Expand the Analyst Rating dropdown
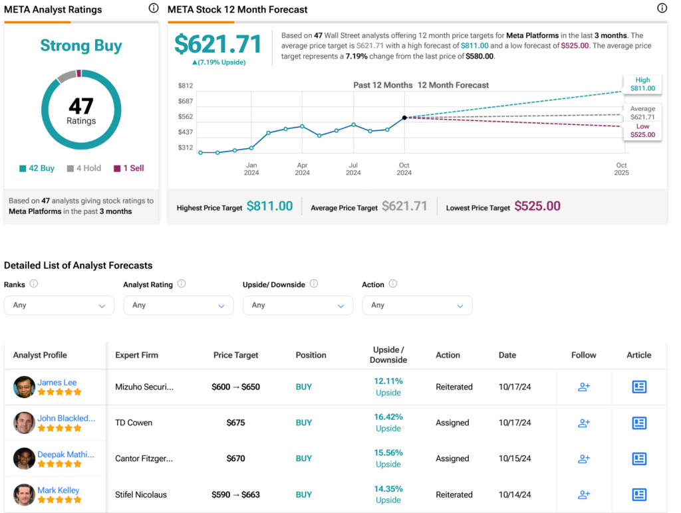This screenshot has width=681, height=513. click(178, 305)
